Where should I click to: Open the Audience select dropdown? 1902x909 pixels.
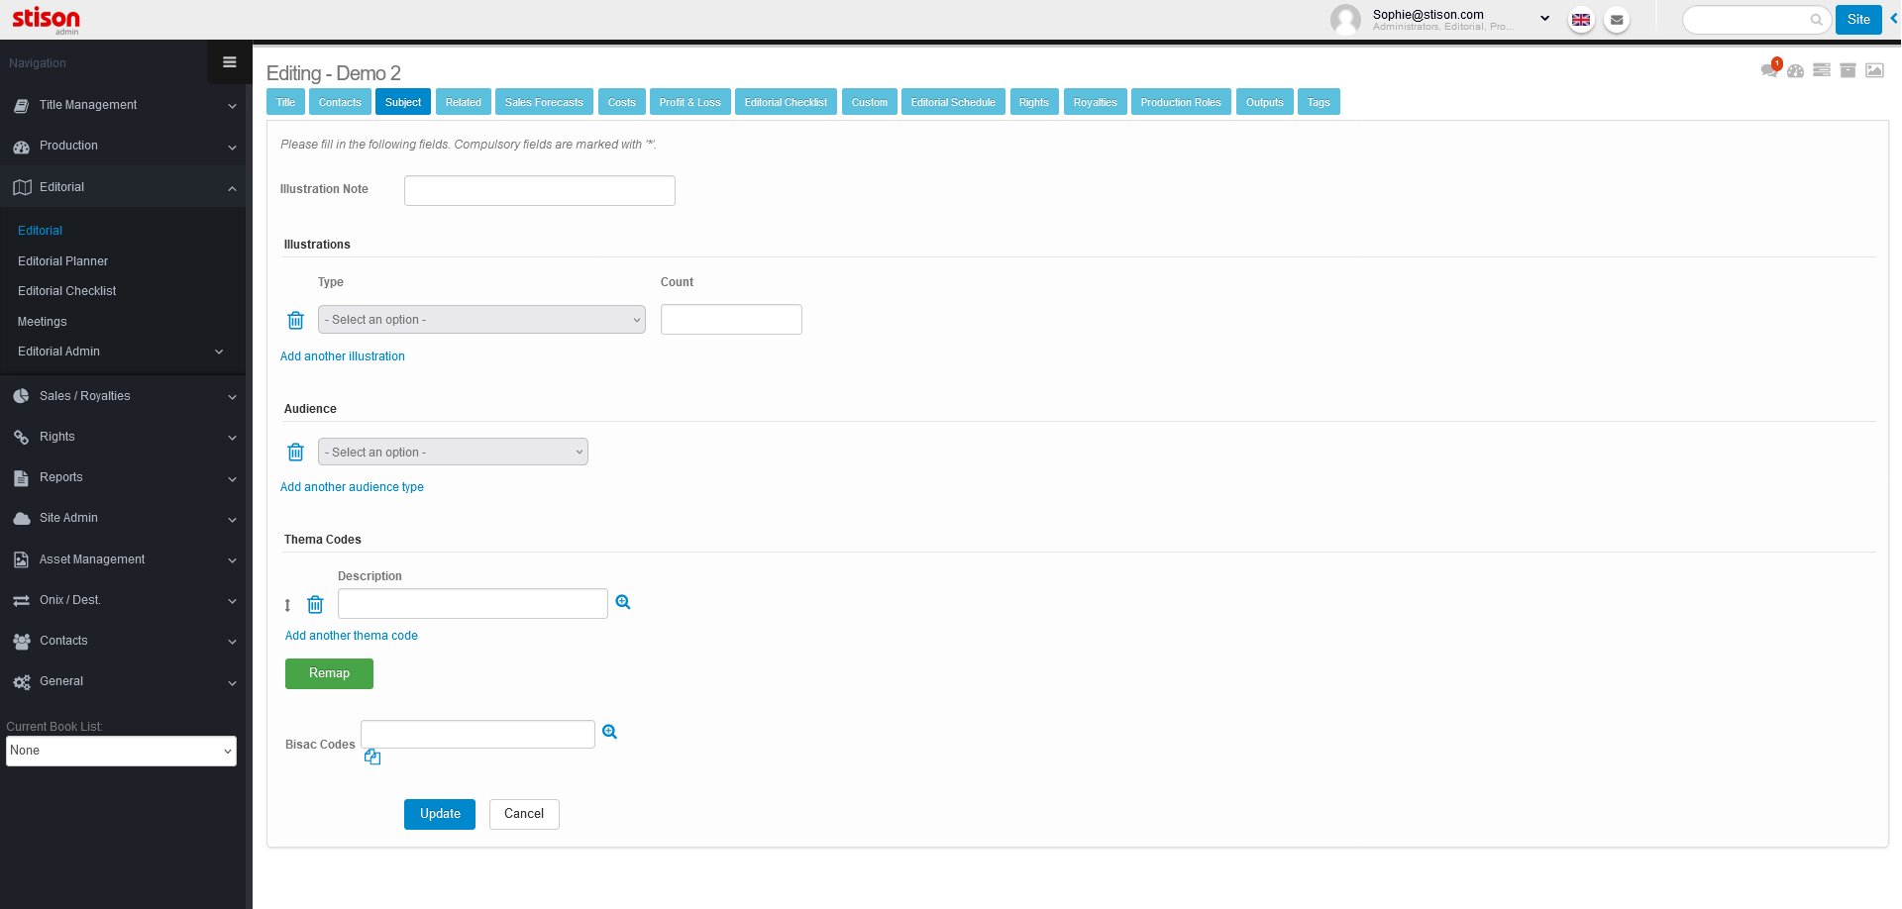453,453
